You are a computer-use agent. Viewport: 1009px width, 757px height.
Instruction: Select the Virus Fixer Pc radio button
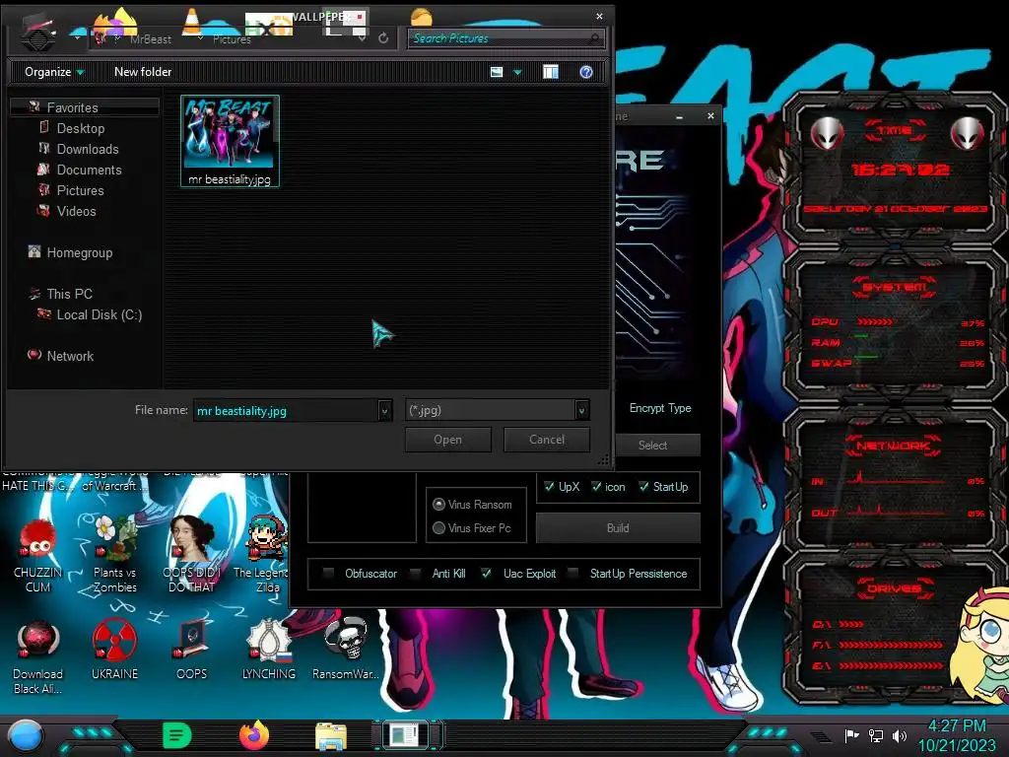438,528
